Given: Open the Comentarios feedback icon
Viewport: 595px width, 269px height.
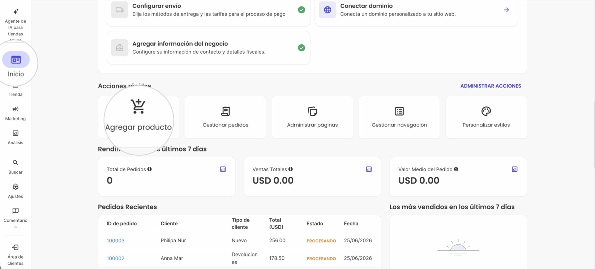Looking at the screenshot, I should [16, 211].
